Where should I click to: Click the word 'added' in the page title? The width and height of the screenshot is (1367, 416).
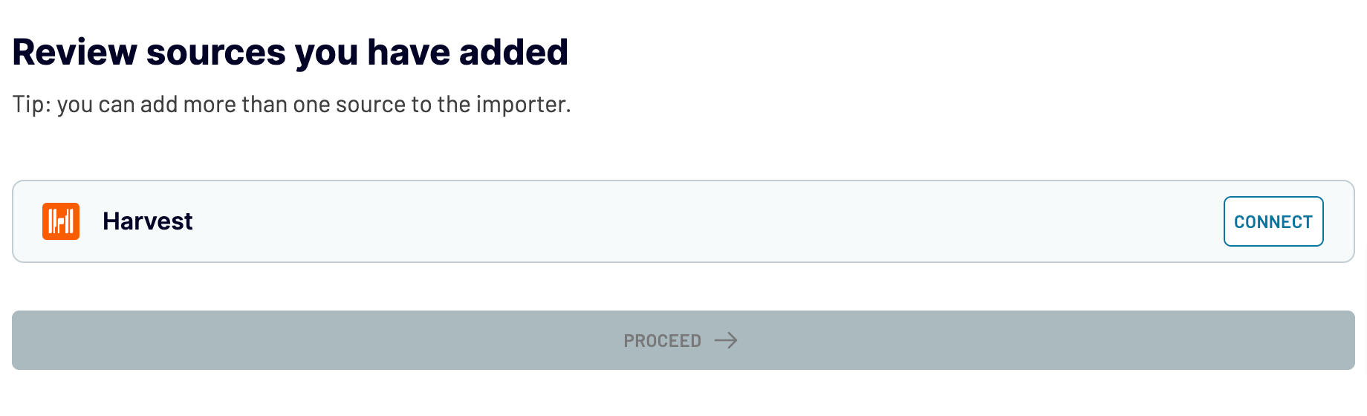[513, 52]
